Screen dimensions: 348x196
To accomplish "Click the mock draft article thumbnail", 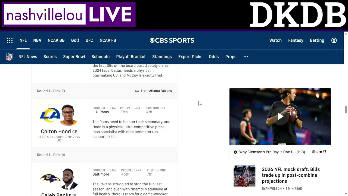I will coord(244,176).
